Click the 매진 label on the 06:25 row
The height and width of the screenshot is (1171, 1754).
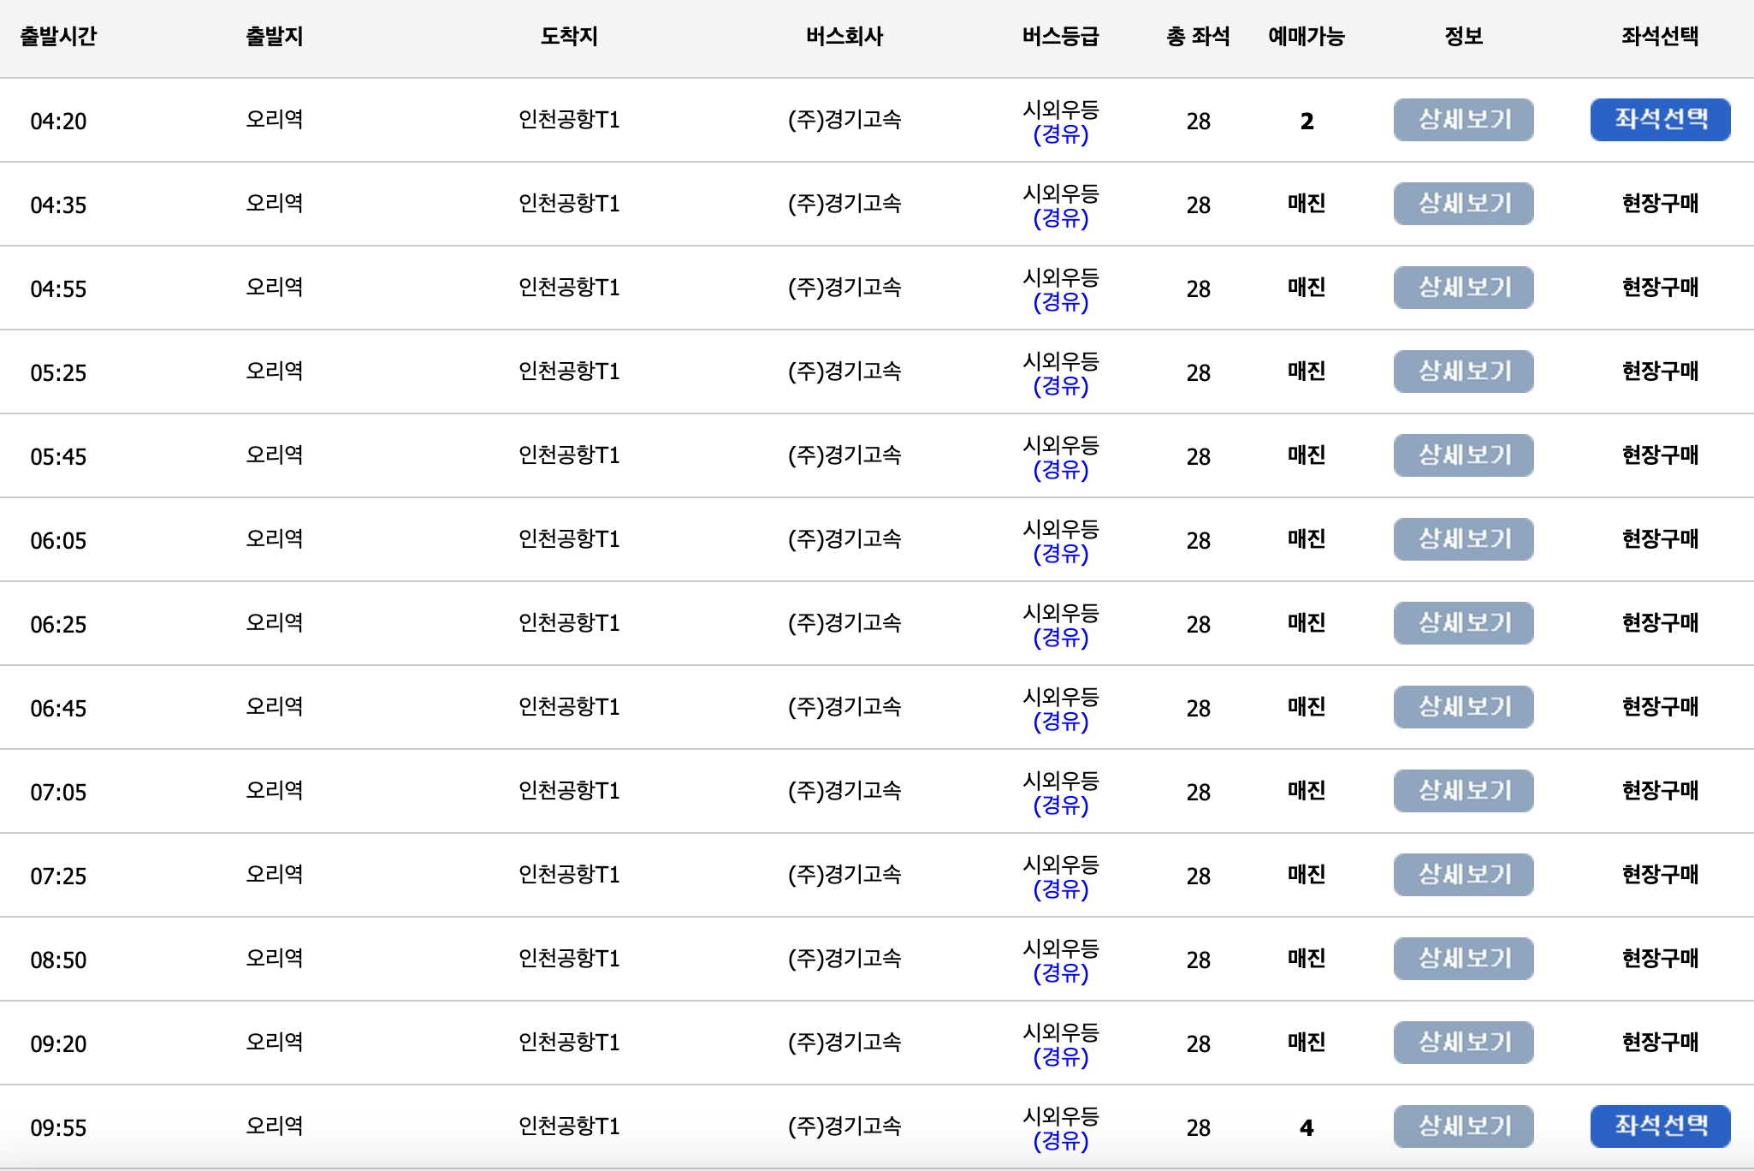(1304, 623)
